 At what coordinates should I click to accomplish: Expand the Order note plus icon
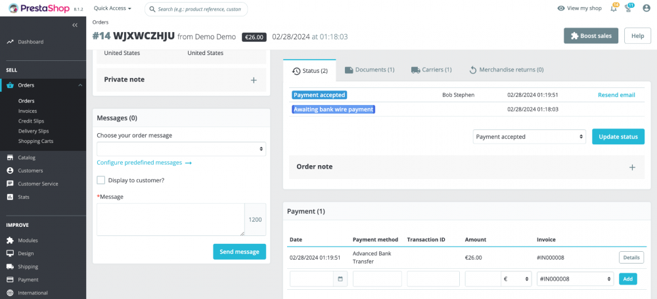click(x=632, y=167)
